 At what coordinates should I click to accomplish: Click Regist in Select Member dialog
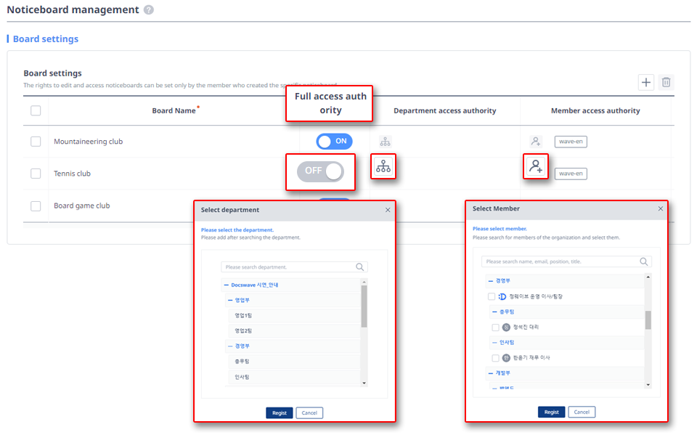[551, 412]
